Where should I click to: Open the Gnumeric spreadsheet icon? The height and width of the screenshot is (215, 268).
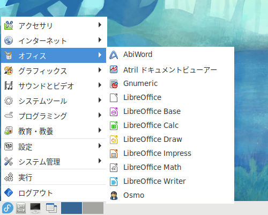click(x=114, y=84)
